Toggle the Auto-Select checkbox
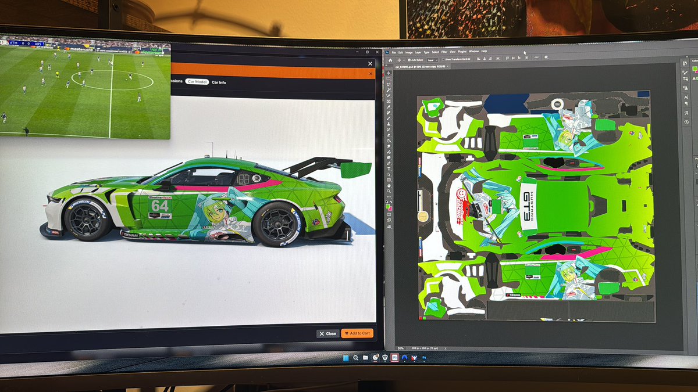698x392 pixels. tap(409, 60)
